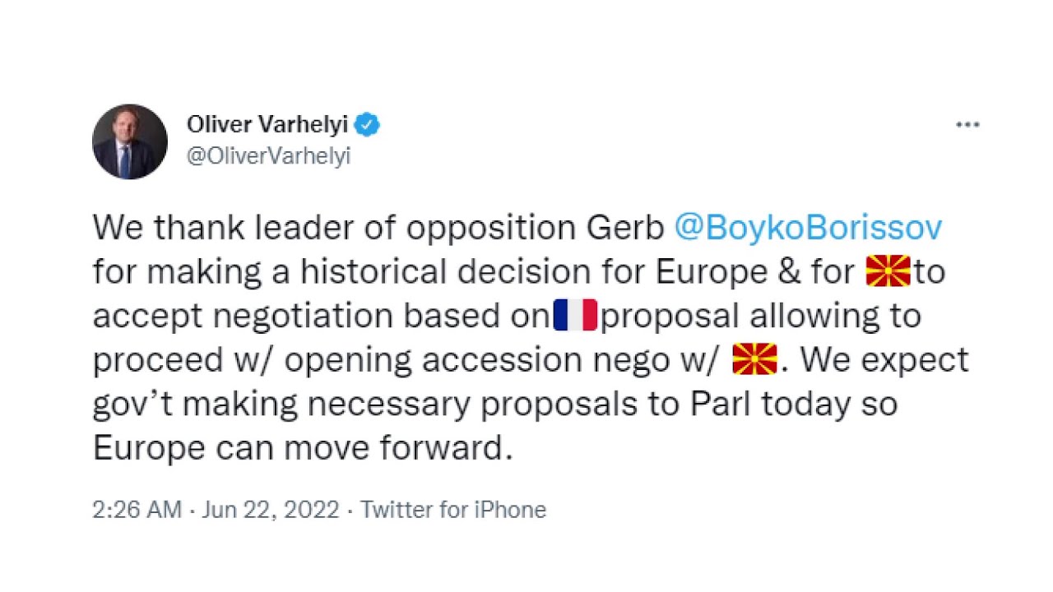This screenshot has width=1053, height=592.
Task: Open the tweet's three-dot More menu
Action: point(967,125)
